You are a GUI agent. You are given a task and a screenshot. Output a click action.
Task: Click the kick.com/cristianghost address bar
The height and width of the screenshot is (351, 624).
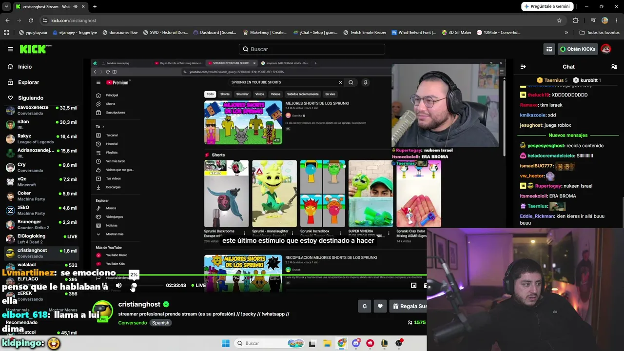click(300, 20)
